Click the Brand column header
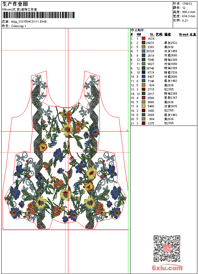 pyautogui.click(x=183, y=34)
